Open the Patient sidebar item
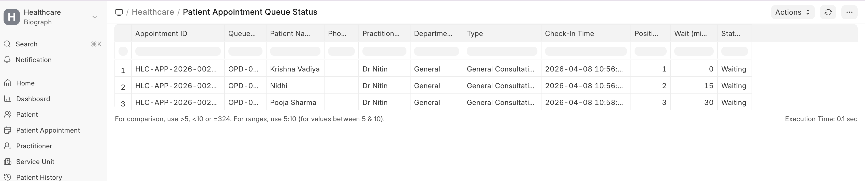This screenshot has width=865, height=181. tap(27, 114)
